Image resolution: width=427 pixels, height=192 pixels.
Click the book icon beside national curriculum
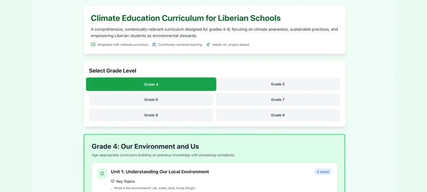(93, 45)
